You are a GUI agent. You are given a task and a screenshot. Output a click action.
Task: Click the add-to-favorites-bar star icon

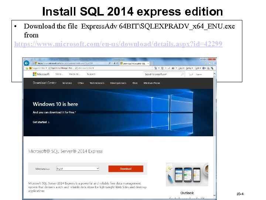(x=27, y=68)
